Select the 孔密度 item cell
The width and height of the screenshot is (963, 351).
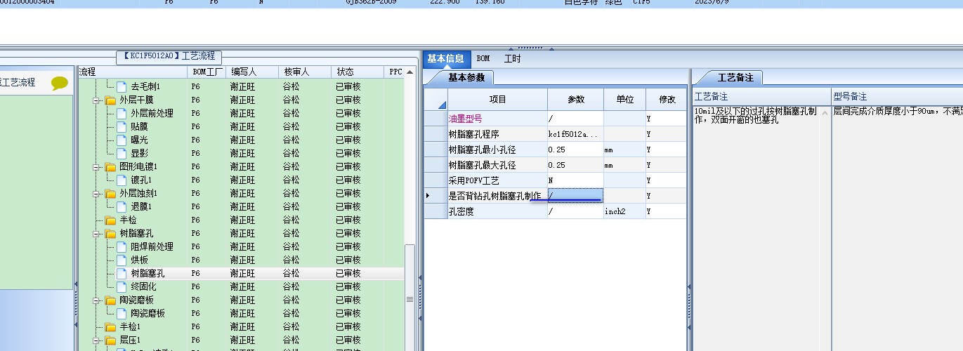pyautogui.click(x=497, y=211)
